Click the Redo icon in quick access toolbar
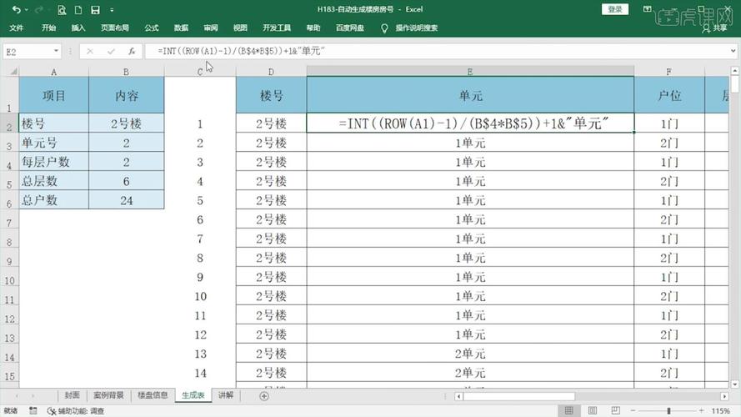 [39, 9]
